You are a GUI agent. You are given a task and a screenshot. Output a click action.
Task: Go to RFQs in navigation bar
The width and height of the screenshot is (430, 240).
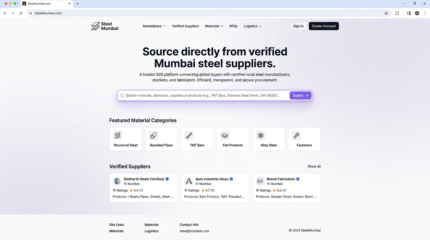(233, 26)
